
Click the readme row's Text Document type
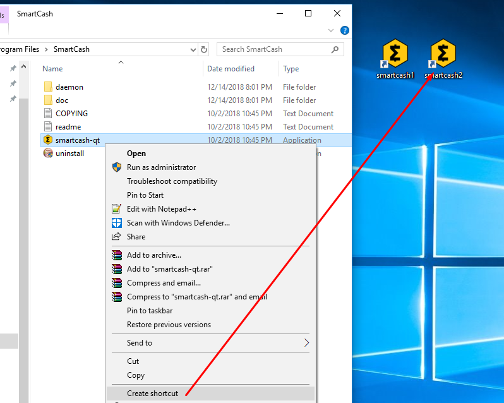pos(308,126)
